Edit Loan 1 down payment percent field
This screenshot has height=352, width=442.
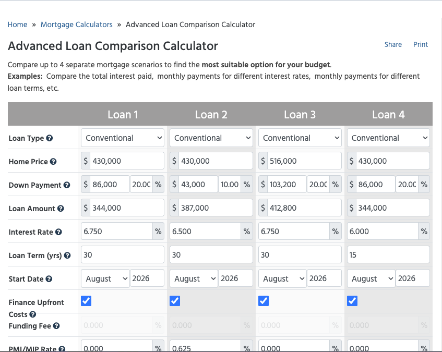coord(141,185)
